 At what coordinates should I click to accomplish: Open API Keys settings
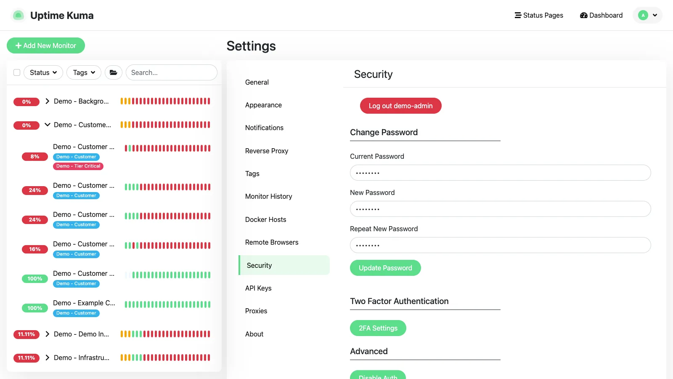point(284,288)
